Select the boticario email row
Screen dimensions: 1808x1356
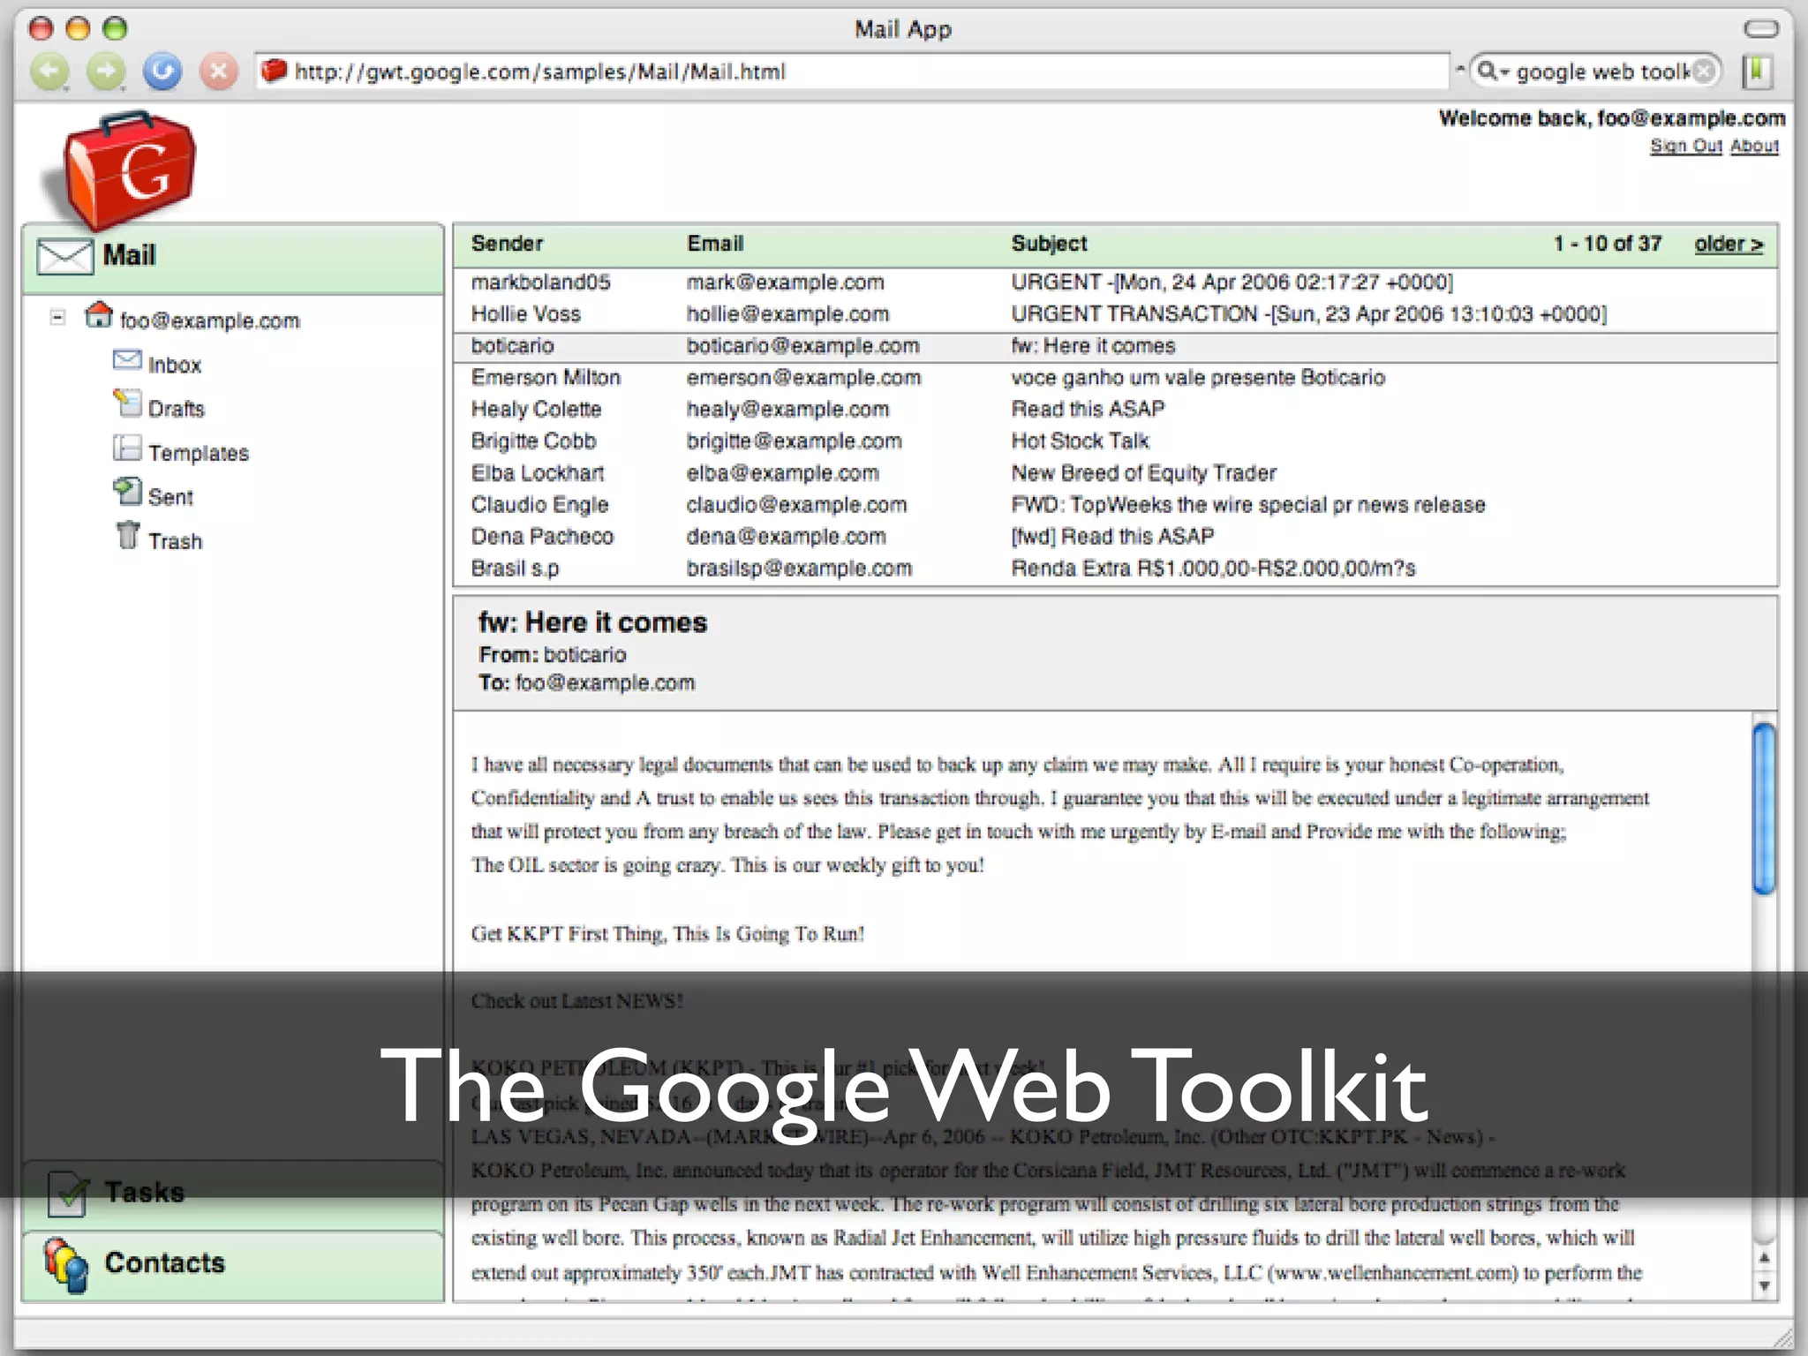[x=1116, y=346]
